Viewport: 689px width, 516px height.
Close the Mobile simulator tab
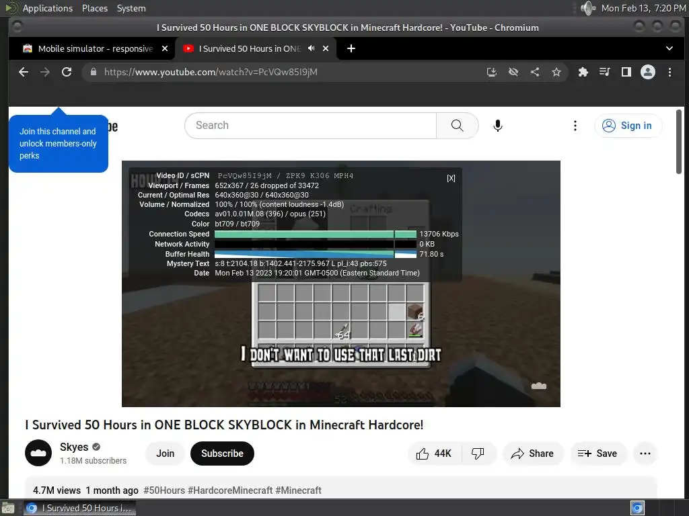pyautogui.click(x=165, y=48)
